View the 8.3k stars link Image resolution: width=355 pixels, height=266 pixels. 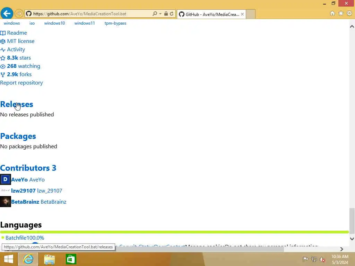click(19, 58)
